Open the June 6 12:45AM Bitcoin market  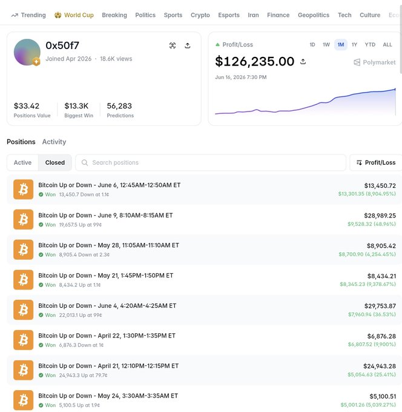(110, 185)
